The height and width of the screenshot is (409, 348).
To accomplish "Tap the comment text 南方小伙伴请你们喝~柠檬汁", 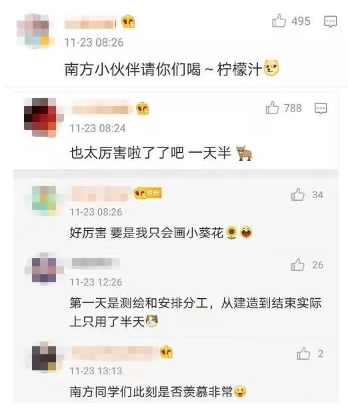I will click(171, 69).
